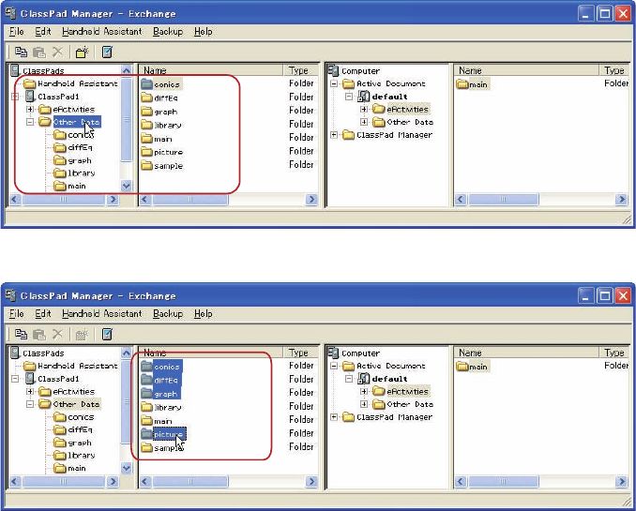Click scroll-down arrow in top ClassPad tree
Image resolution: width=636 pixels, height=511 pixels.
click(126, 187)
